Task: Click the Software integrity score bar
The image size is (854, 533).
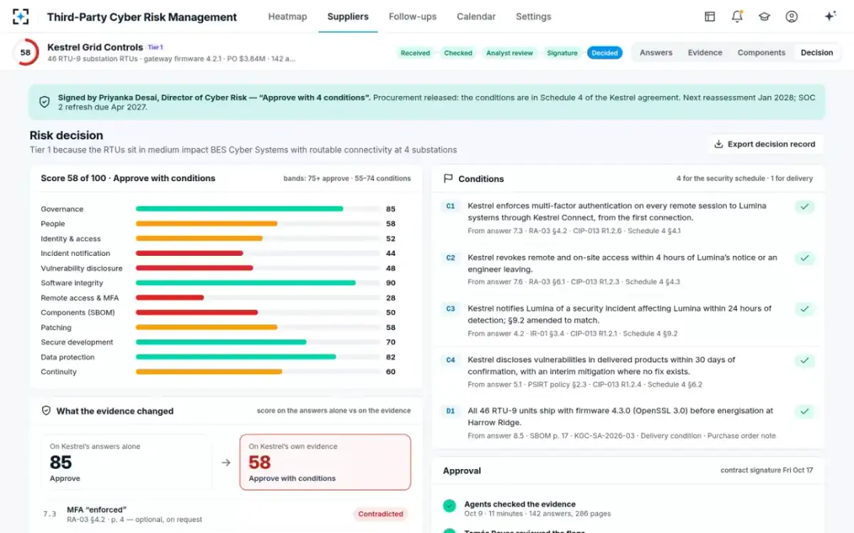Action: tap(258, 283)
